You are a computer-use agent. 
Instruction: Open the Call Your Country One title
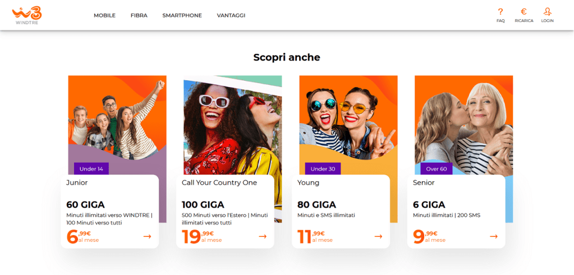[219, 182]
